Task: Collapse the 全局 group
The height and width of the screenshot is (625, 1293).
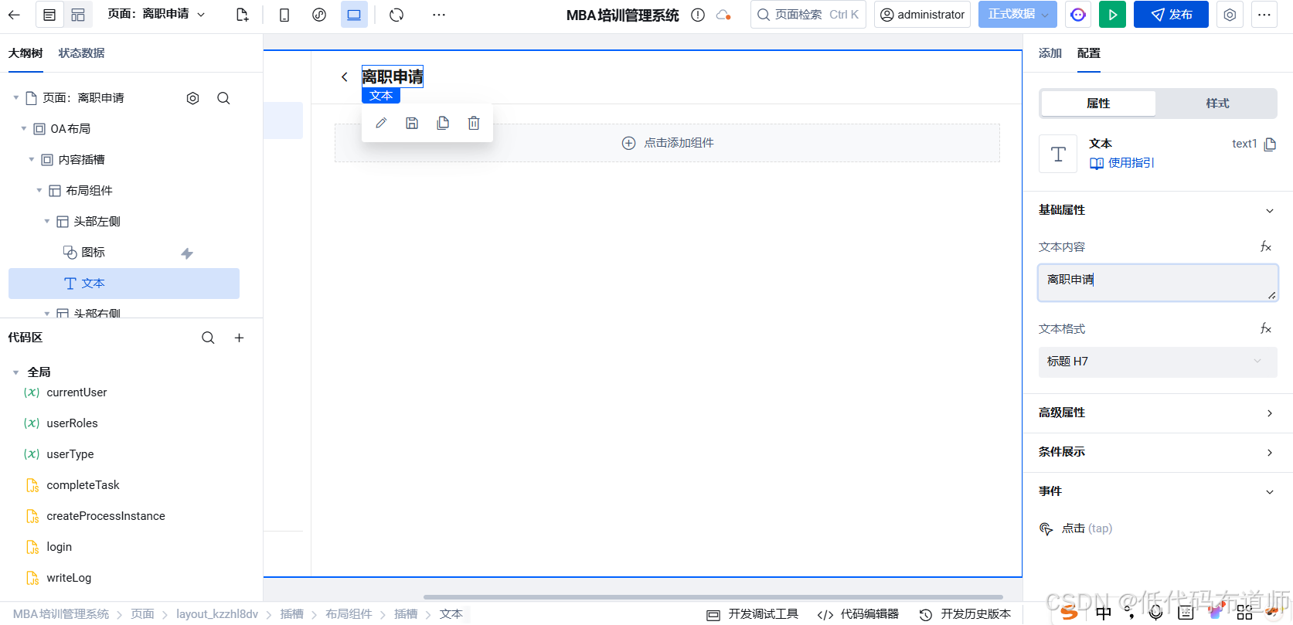Action: 15,372
